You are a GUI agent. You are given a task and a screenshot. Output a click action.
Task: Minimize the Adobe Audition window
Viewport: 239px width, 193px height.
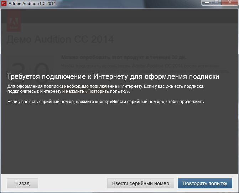tap(207, 3)
